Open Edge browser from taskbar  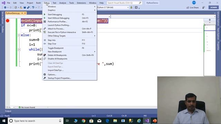[107, 121]
